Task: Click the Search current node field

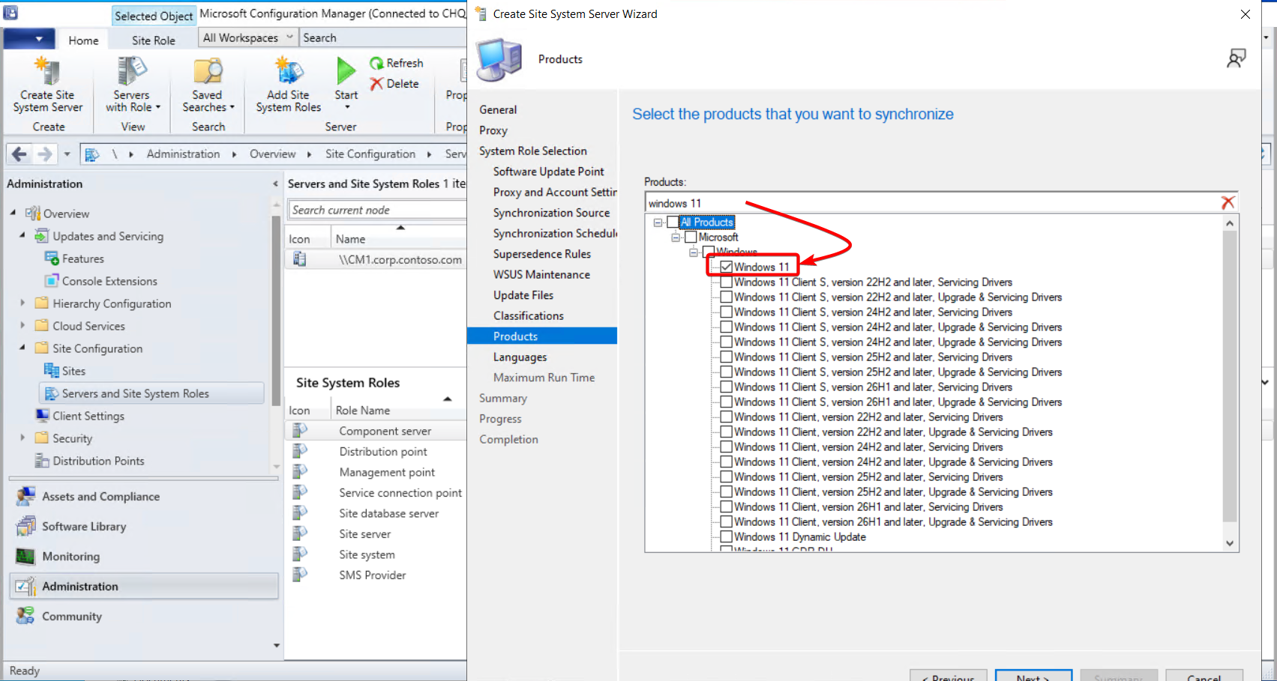Action: pos(378,211)
